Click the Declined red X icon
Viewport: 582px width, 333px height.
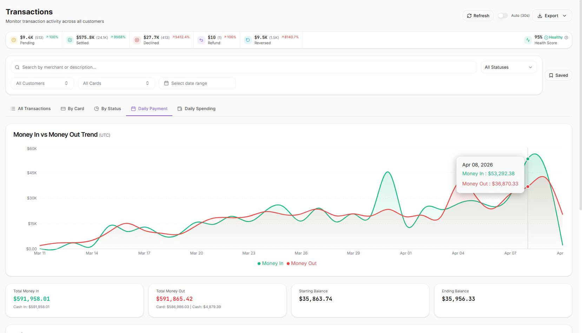(x=137, y=40)
